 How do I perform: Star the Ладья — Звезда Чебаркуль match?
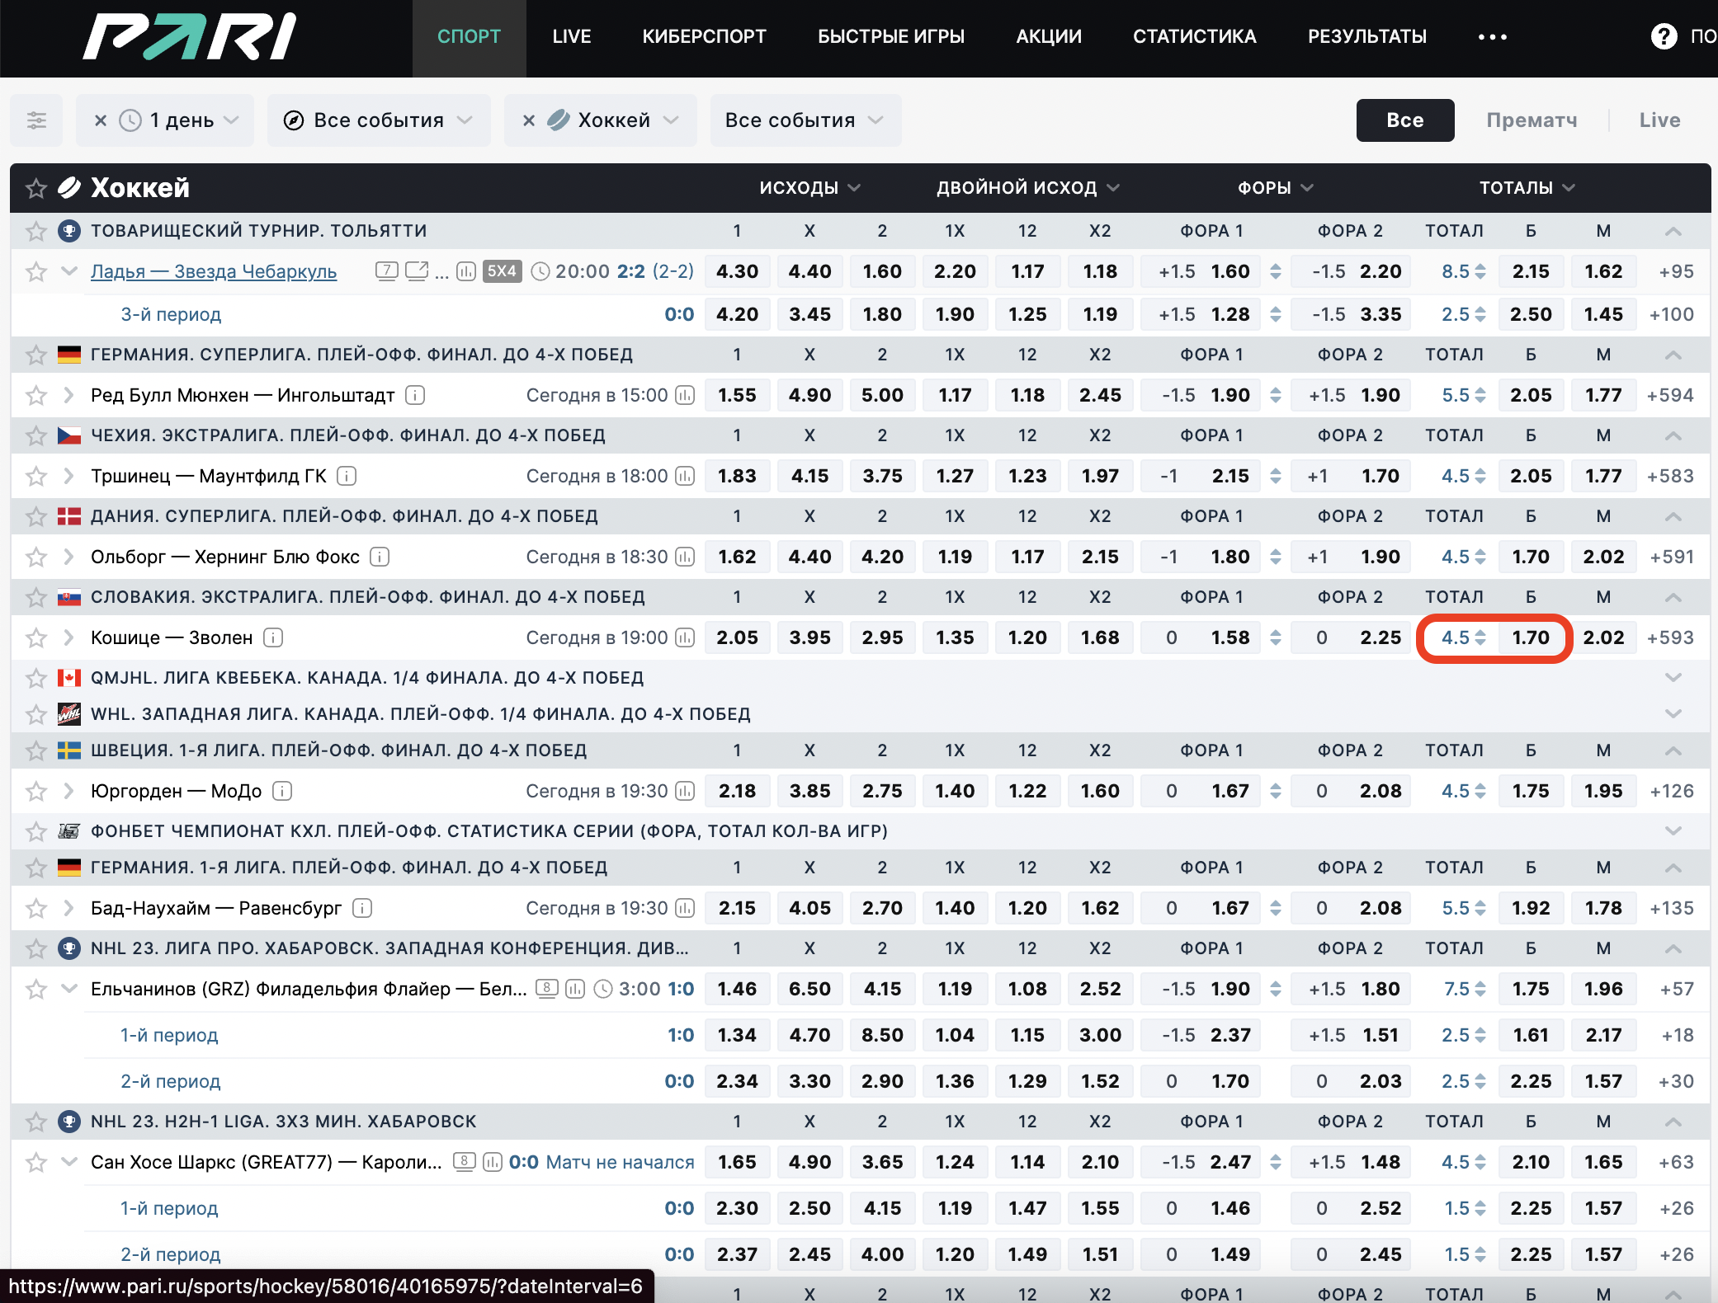coord(35,271)
